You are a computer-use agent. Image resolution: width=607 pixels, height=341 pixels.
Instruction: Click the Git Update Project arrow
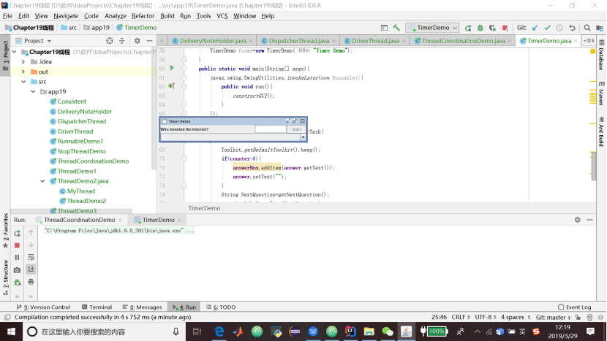coord(535,28)
